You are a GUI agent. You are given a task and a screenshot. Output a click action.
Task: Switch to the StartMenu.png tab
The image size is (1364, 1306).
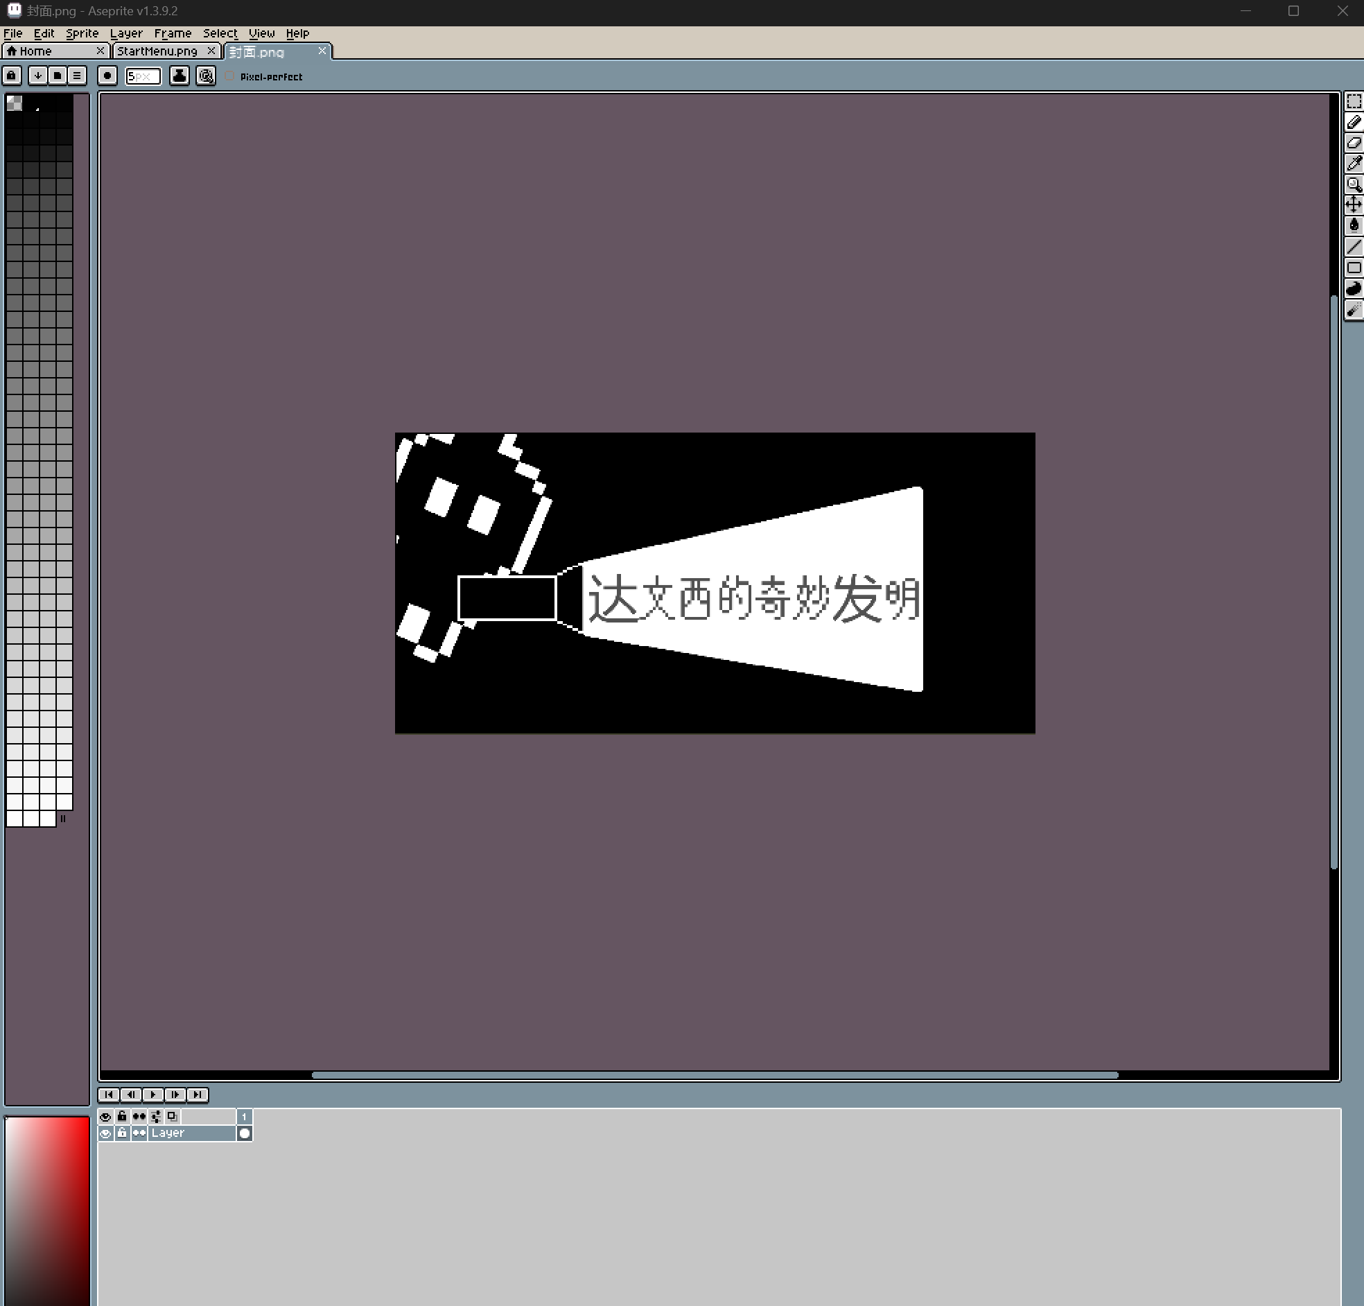tap(157, 51)
